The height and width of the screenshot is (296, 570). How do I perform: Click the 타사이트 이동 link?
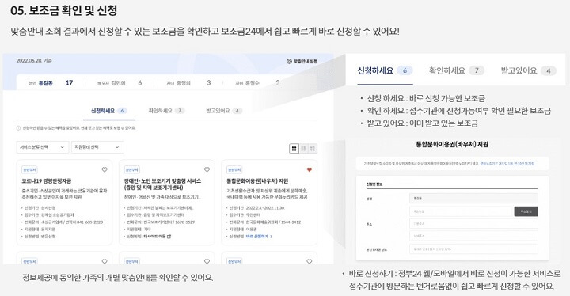pos(154,237)
